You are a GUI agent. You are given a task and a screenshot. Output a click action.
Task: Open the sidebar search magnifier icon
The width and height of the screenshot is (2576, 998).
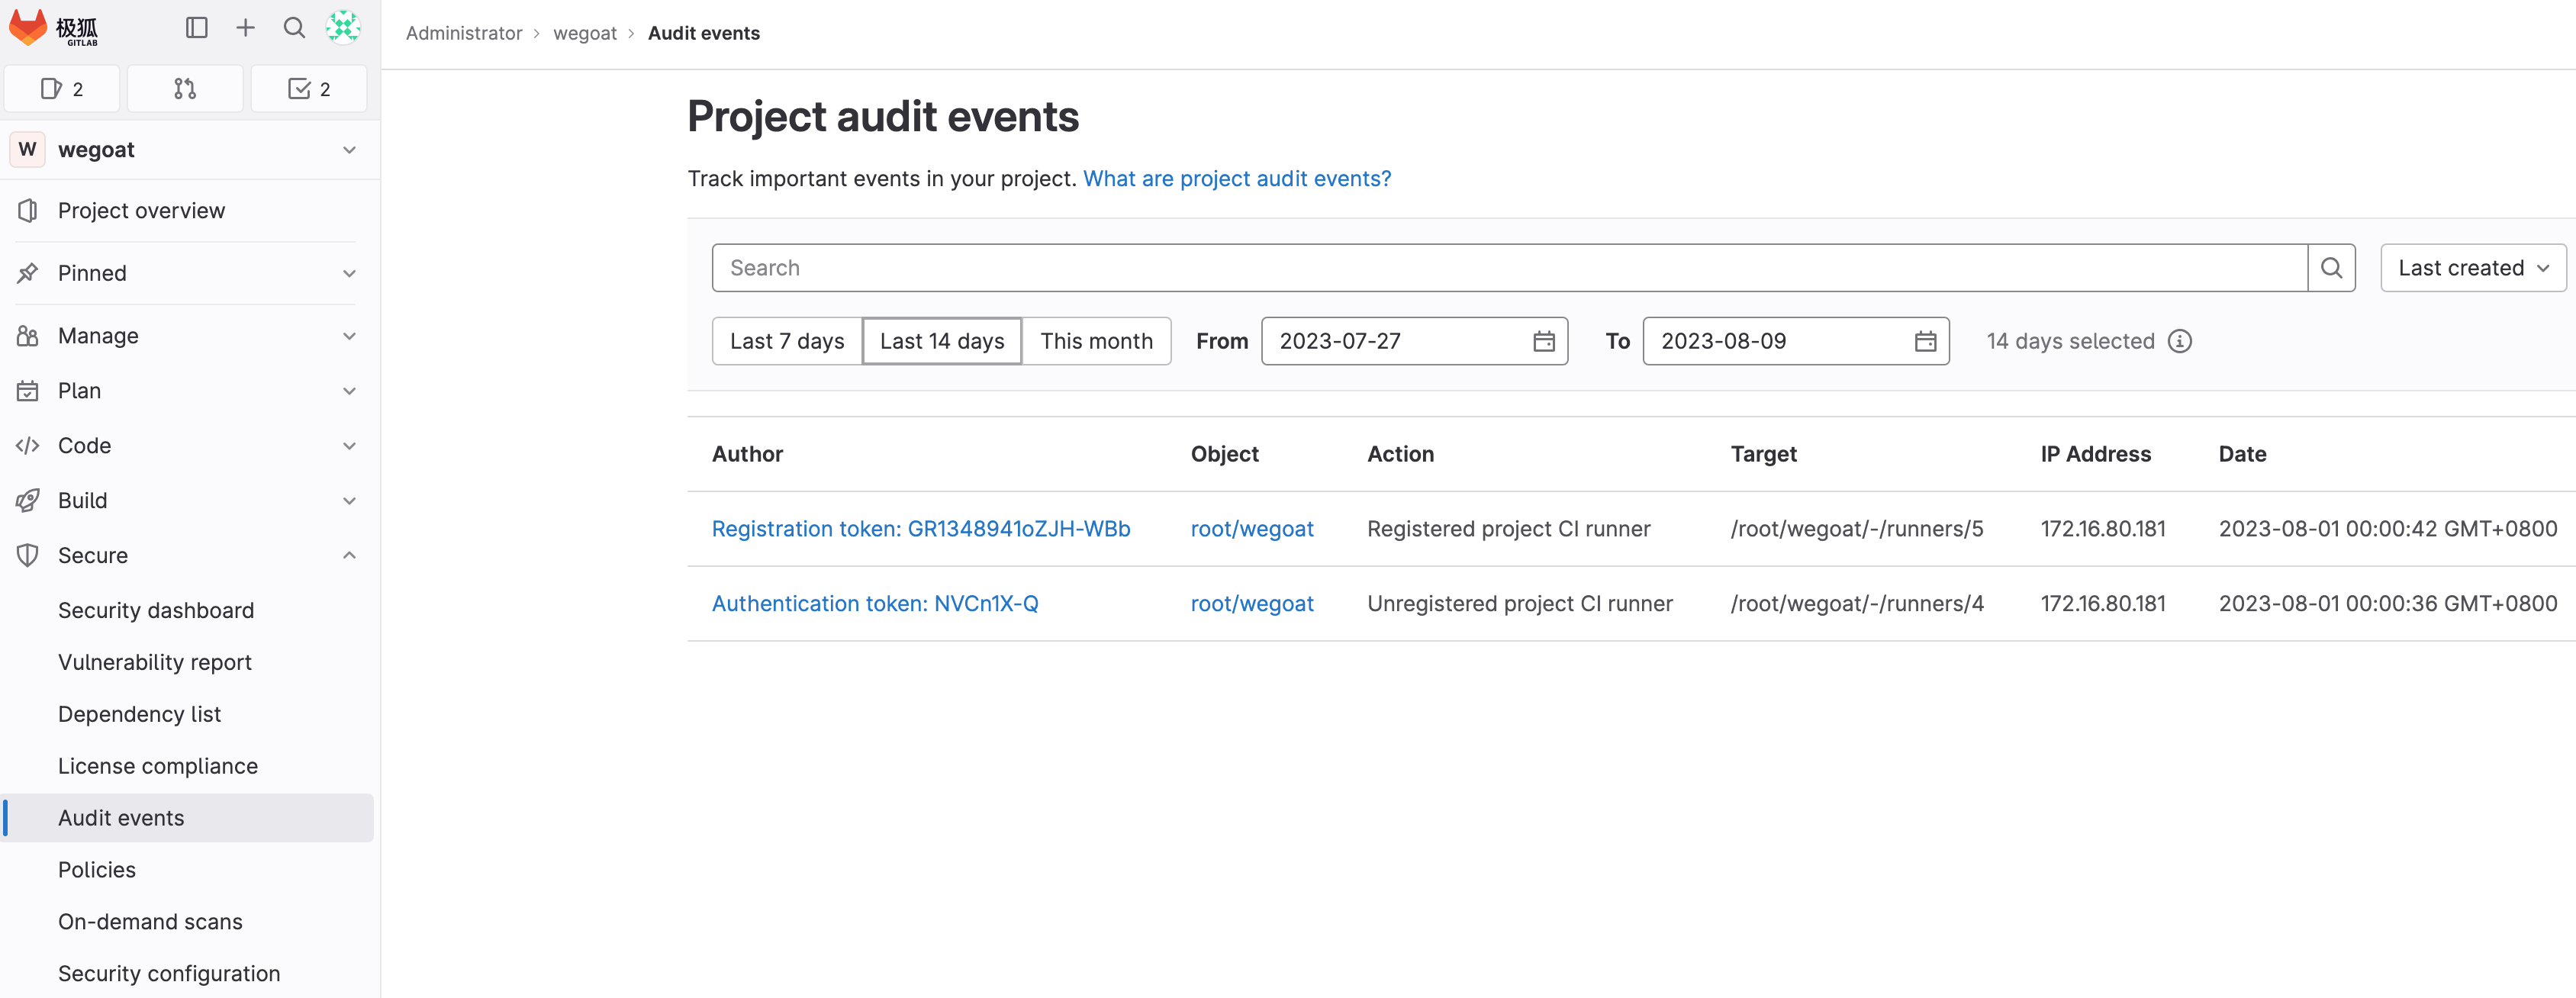(x=294, y=28)
